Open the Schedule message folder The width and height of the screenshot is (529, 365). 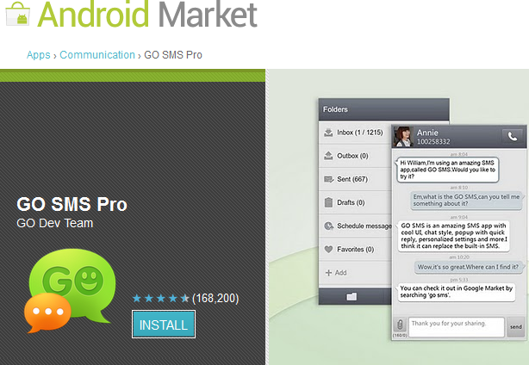point(355,226)
